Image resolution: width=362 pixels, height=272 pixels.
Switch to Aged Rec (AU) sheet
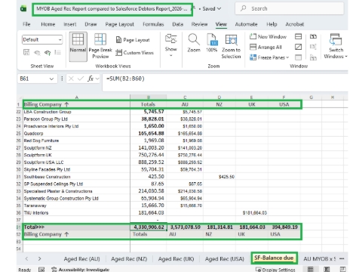pyautogui.click(x=81, y=258)
